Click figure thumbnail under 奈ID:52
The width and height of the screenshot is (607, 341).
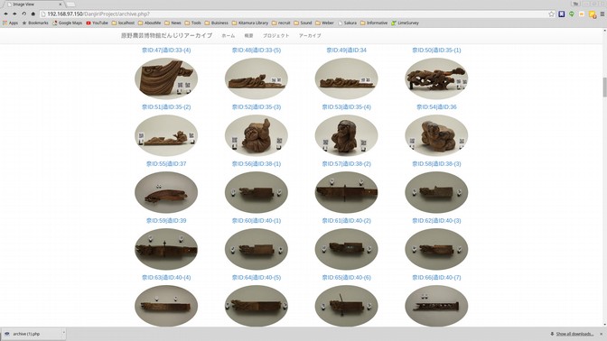tap(257, 135)
